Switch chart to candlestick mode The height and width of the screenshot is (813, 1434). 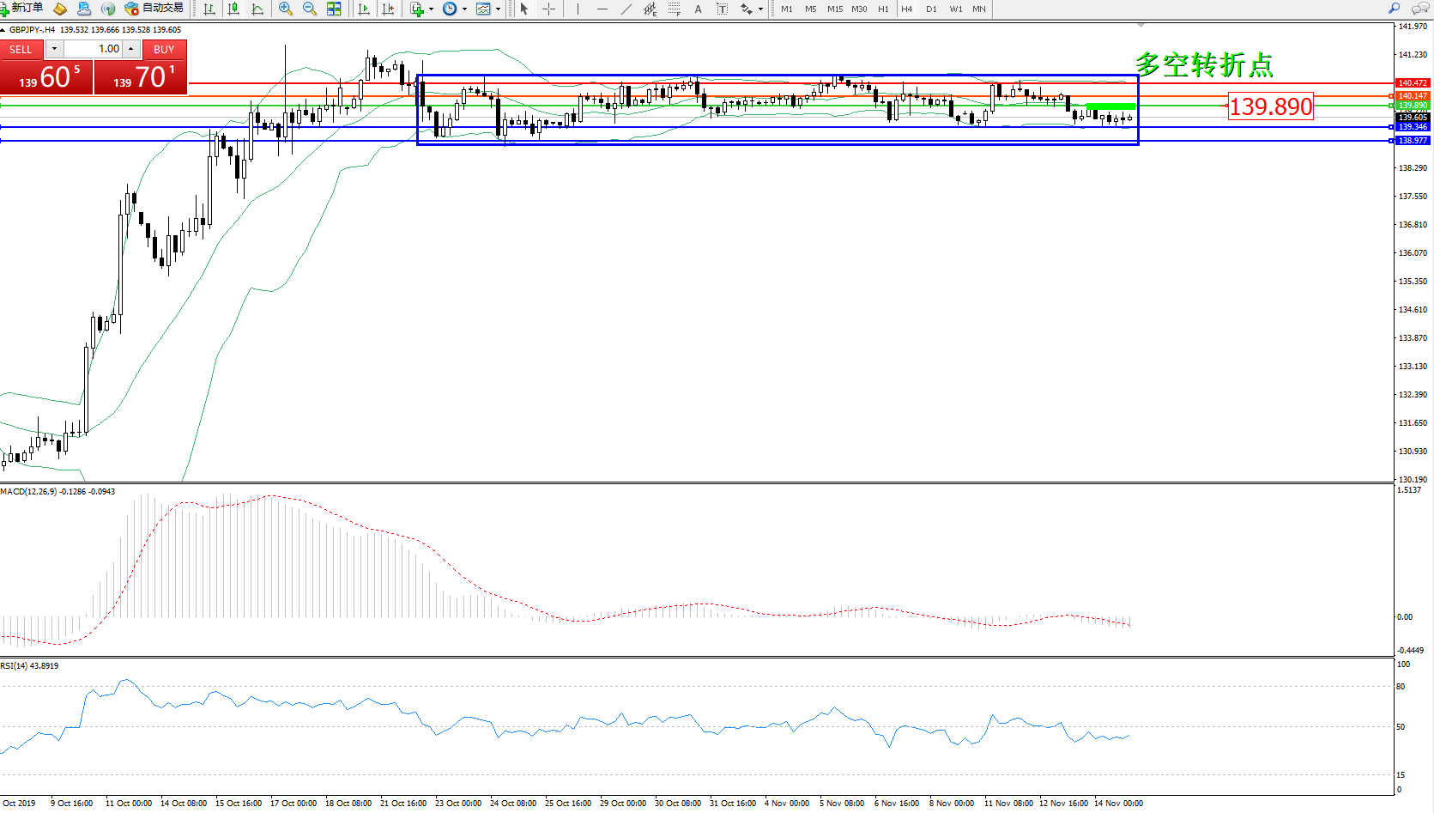tap(233, 9)
